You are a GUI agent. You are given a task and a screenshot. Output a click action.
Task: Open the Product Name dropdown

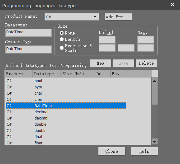[x=72, y=17]
